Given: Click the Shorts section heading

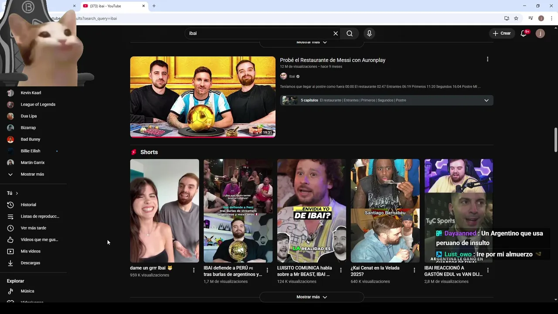Looking at the screenshot, I should pyautogui.click(x=149, y=152).
